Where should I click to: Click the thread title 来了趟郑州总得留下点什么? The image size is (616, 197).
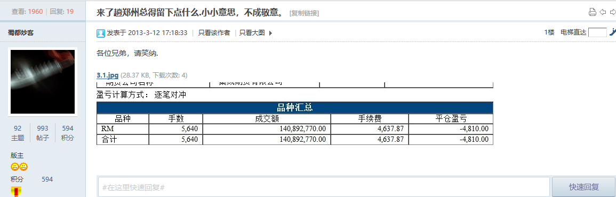[190, 13]
